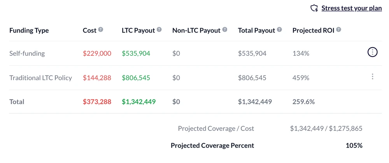Click the Projected ROI help icon
This screenshot has width=389, height=163.
point(338,29)
